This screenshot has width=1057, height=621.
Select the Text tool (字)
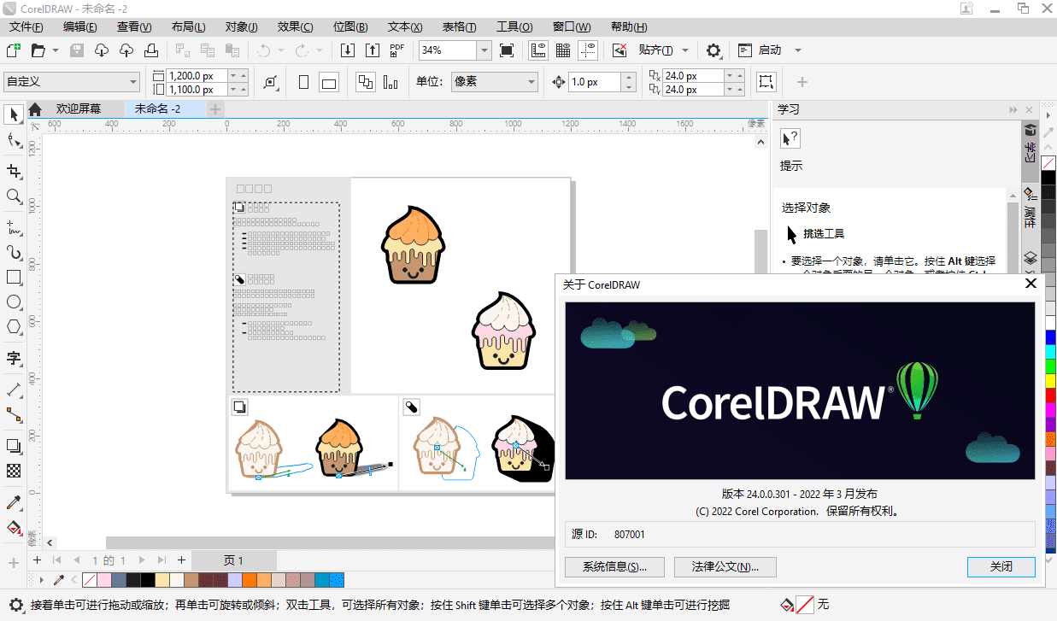pos(14,357)
